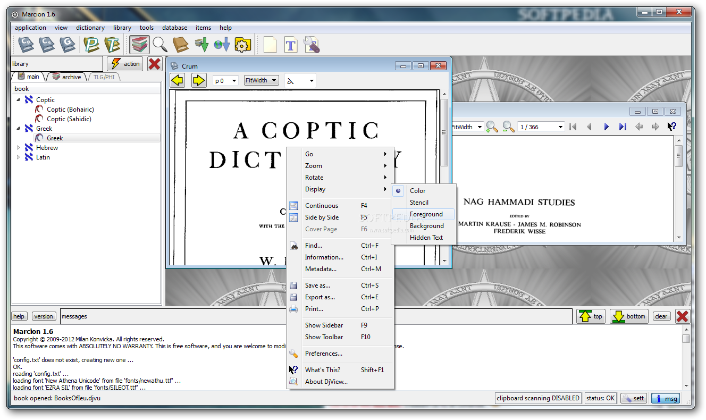Toggle Show Toolbar in context menu
The height and width of the screenshot is (420, 706).
click(x=340, y=337)
